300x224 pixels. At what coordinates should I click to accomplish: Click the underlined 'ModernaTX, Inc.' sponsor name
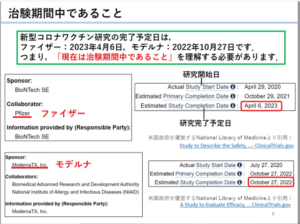click(30, 165)
